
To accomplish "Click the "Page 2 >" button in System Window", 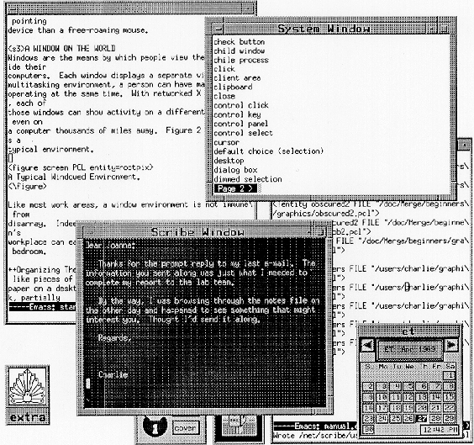I will (x=235, y=188).
